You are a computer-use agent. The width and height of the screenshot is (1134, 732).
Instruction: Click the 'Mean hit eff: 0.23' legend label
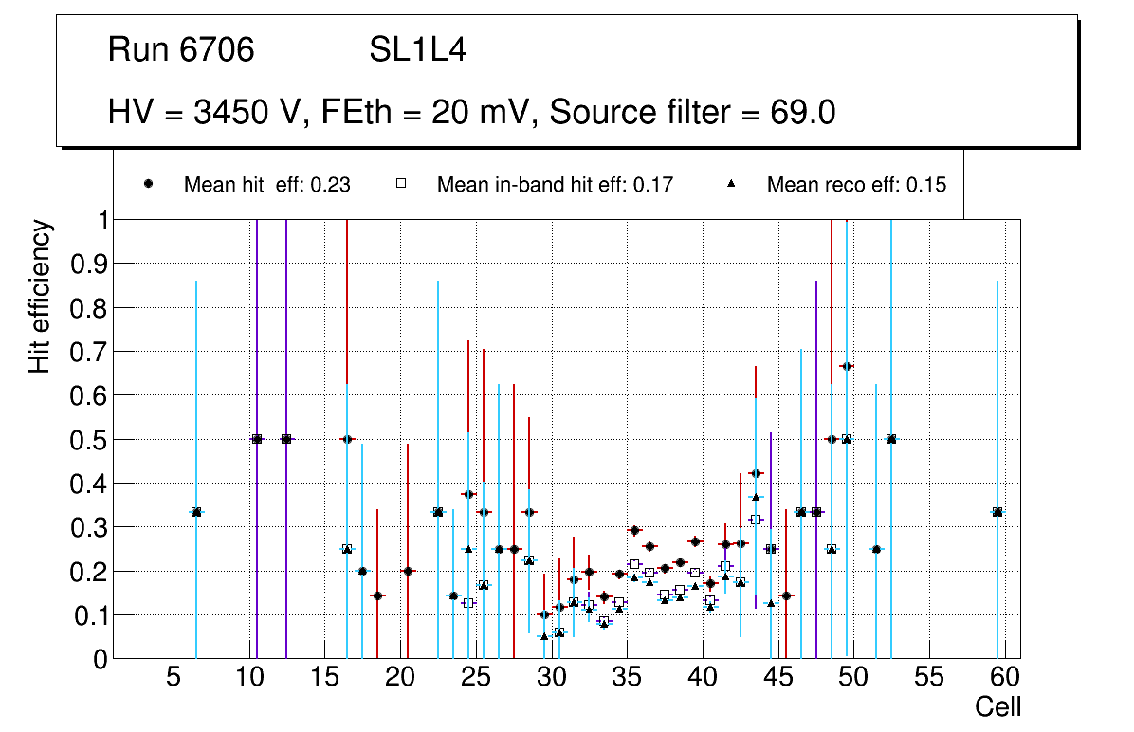tap(267, 185)
